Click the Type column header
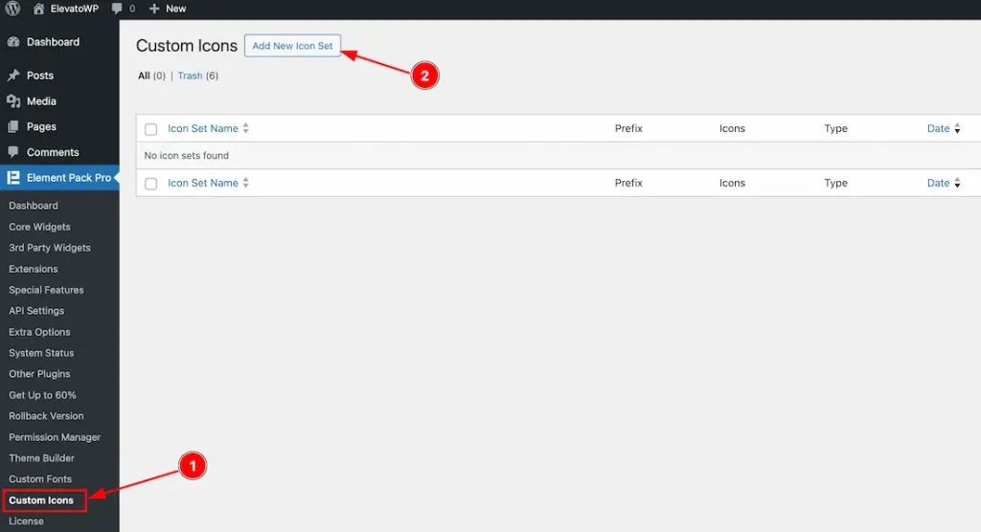This screenshot has width=981, height=532. [835, 128]
